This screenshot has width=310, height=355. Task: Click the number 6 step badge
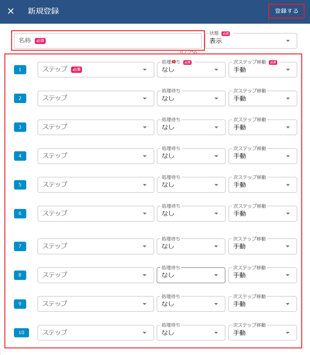[x=20, y=214]
